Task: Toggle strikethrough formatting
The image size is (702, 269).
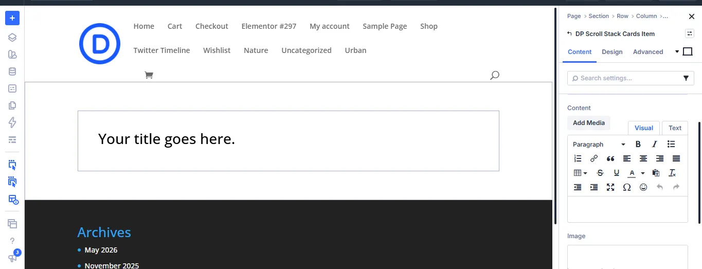Action: pos(600,173)
